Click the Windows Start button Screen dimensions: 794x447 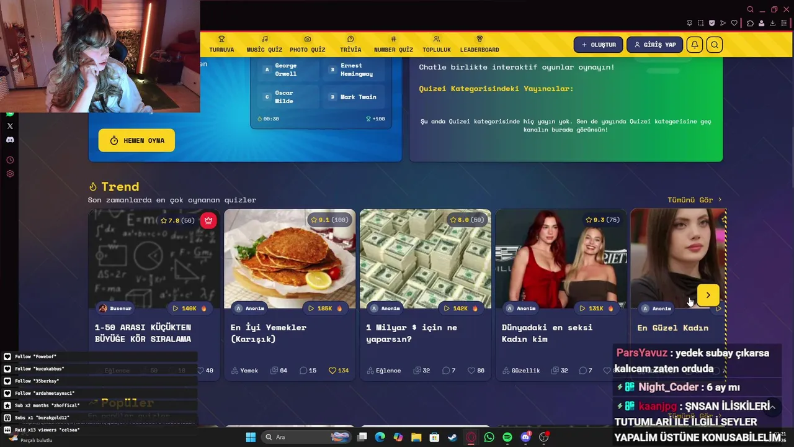coord(251,437)
